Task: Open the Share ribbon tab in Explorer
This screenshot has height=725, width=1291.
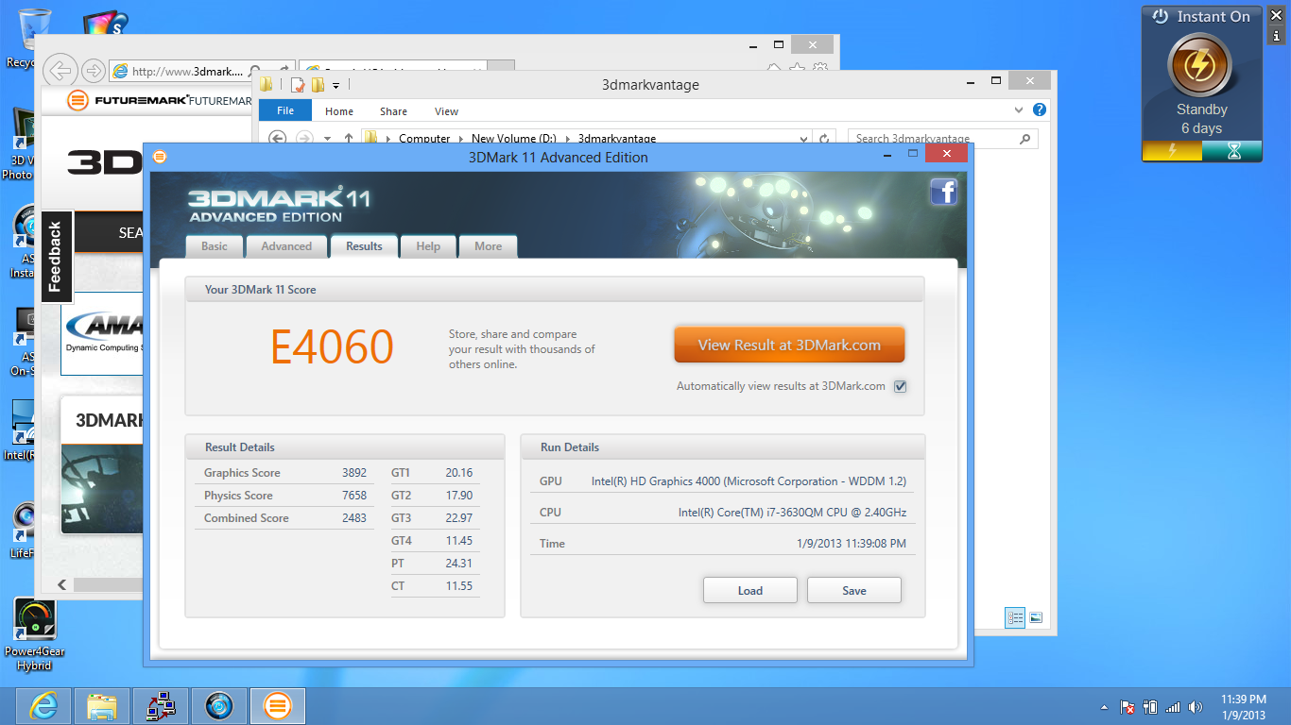Action: tap(393, 111)
